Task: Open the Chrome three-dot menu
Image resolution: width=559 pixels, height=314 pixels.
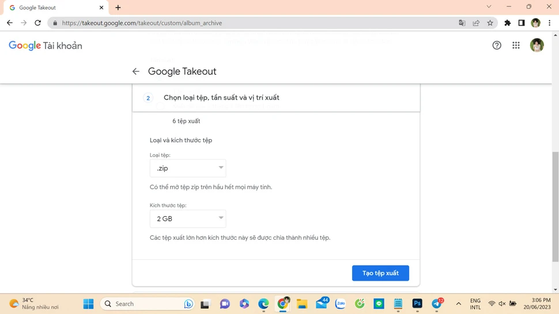Action: [x=549, y=23]
